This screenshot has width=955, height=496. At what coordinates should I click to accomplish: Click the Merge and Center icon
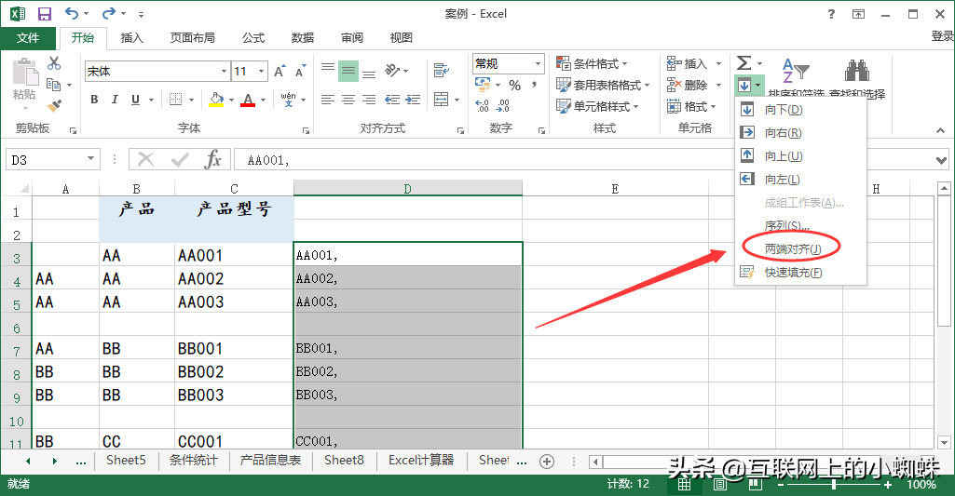pyautogui.click(x=440, y=100)
